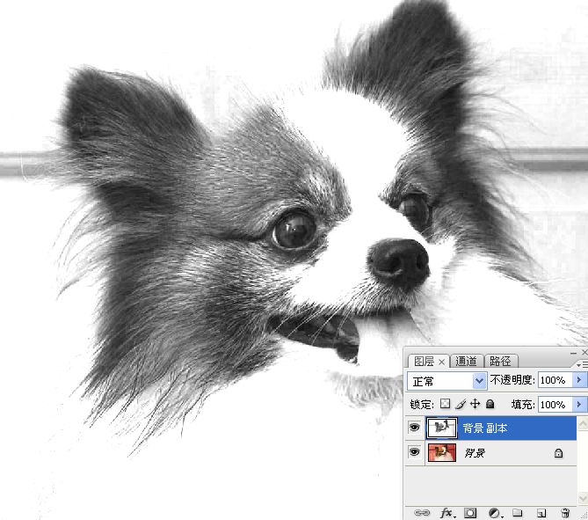
Task: Hide the 背景 副本 layer
Action: pos(414,428)
